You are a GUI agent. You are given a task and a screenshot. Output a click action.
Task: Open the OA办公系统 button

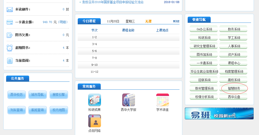(x=204, y=29)
